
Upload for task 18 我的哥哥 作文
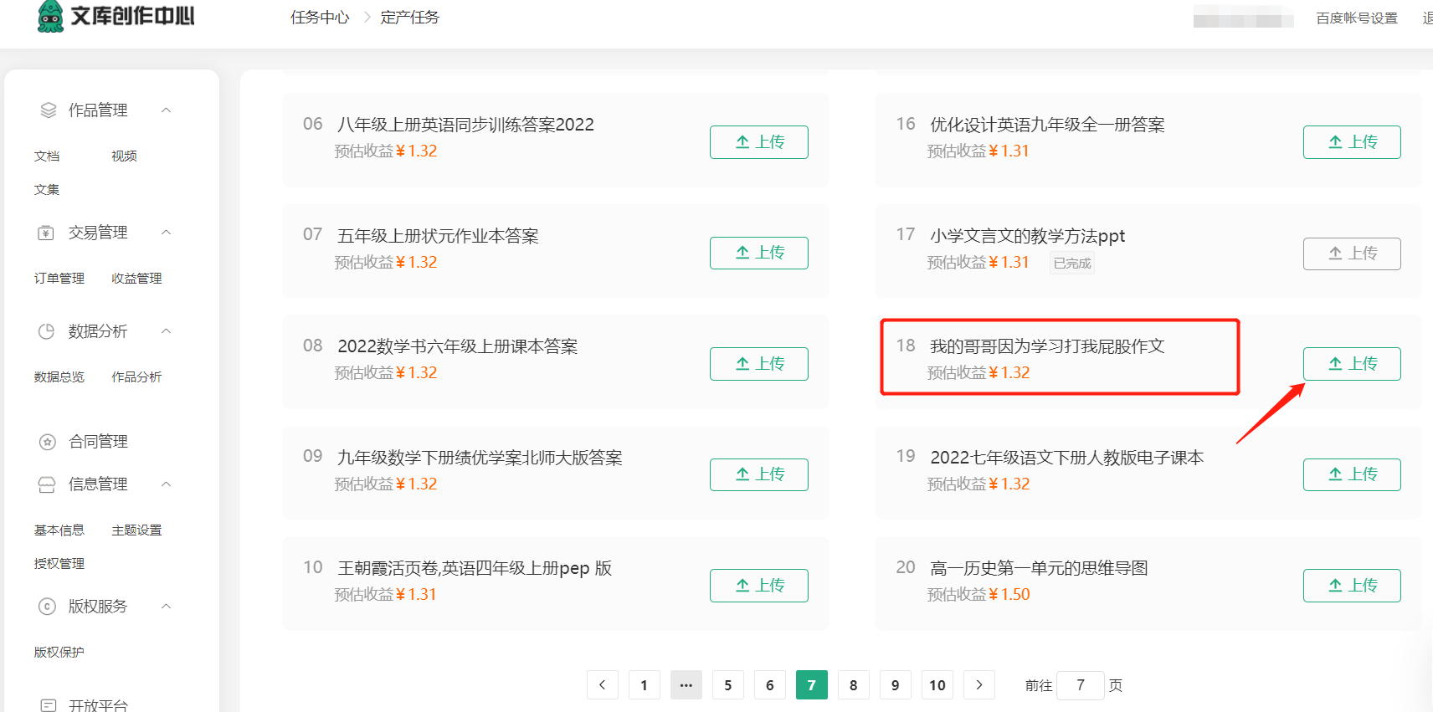click(1352, 364)
